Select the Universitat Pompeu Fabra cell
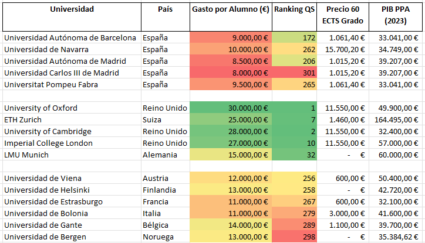 72,84
